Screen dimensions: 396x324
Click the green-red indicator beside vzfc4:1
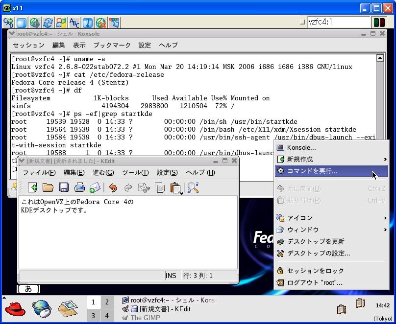tap(379, 22)
